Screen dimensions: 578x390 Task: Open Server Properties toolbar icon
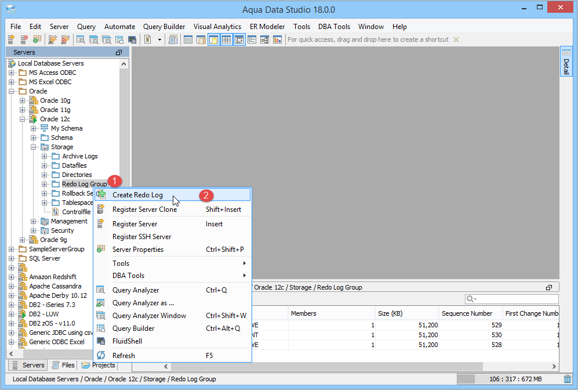click(x=37, y=39)
